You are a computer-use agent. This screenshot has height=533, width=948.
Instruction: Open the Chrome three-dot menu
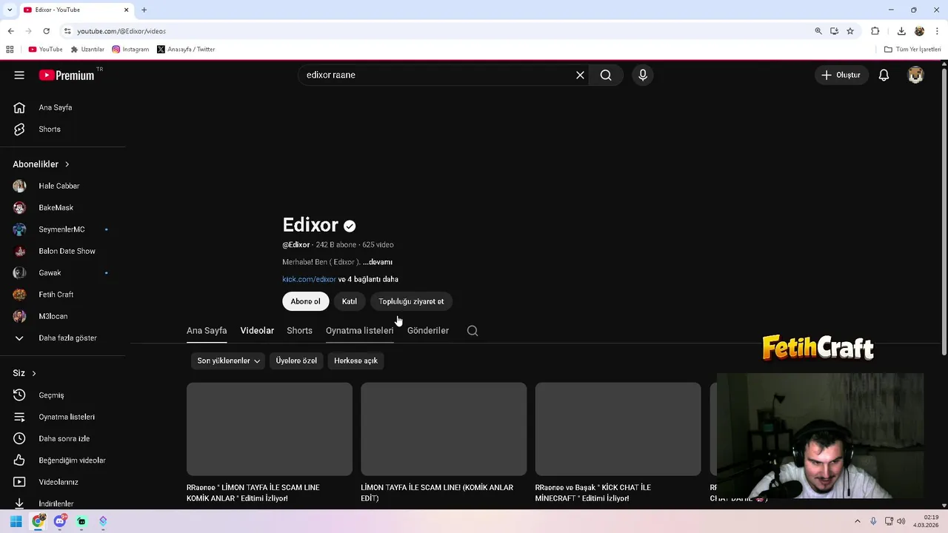[x=937, y=31]
